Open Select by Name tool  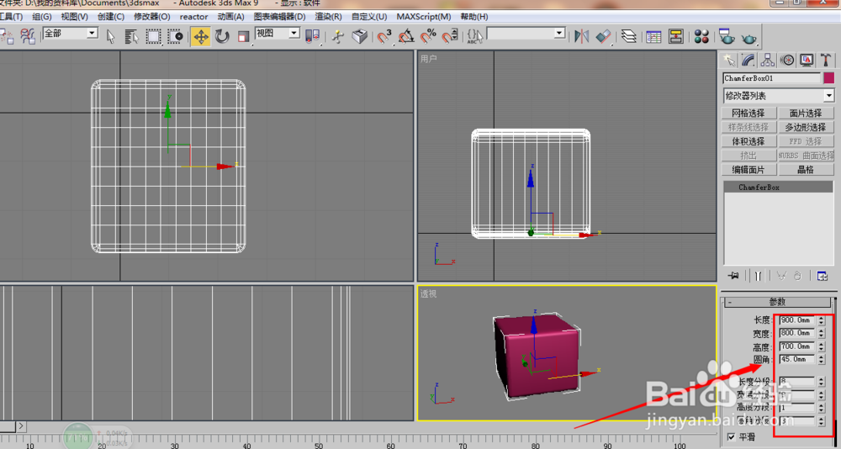pos(131,36)
